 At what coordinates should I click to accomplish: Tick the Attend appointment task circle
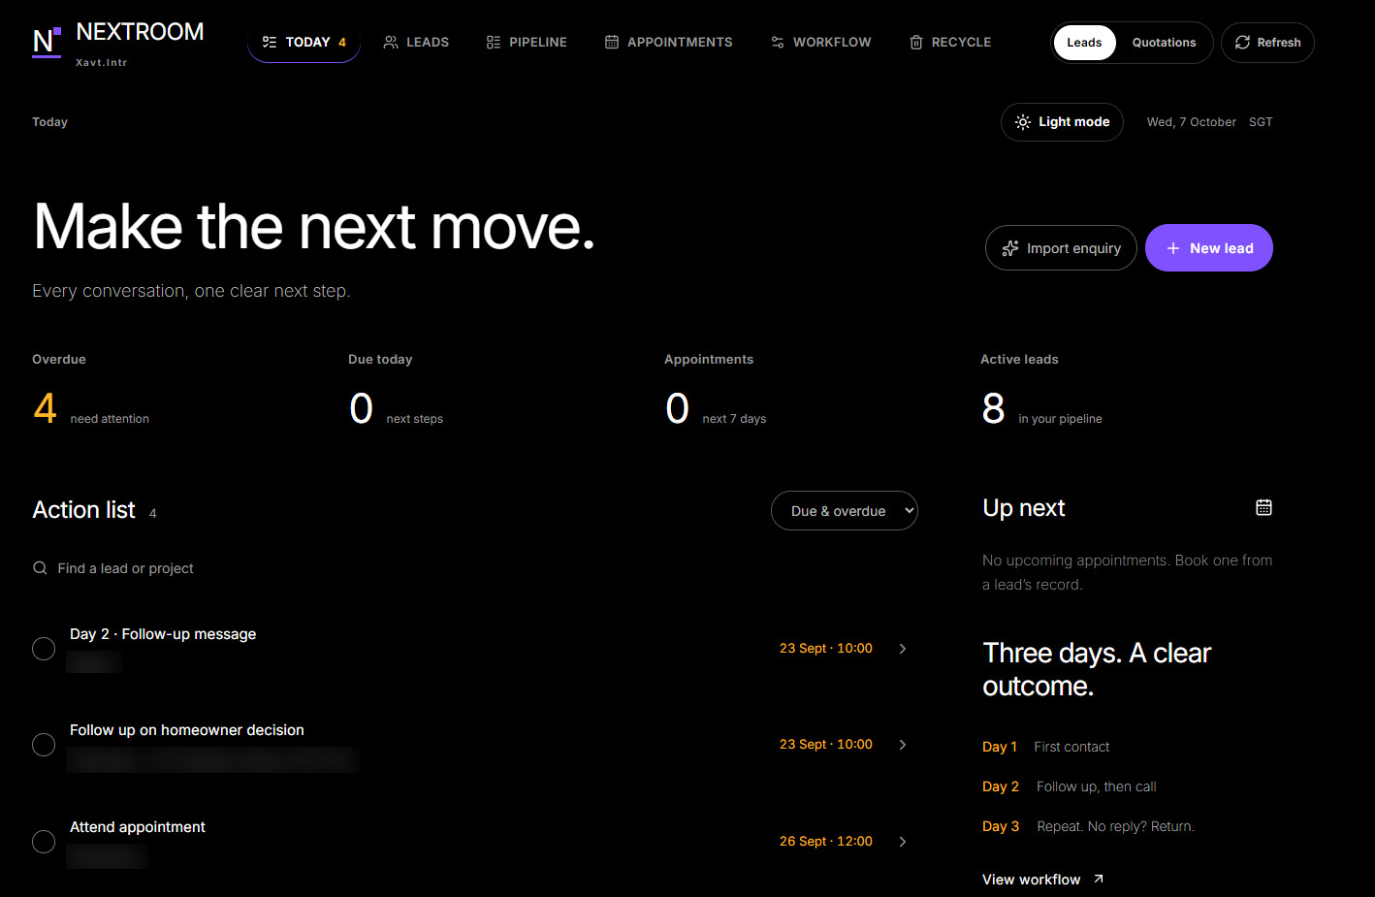(x=44, y=842)
